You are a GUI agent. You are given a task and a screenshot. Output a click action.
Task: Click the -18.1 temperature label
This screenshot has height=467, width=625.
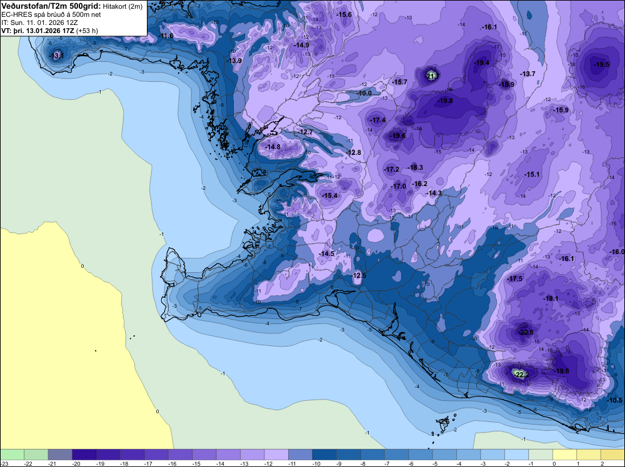[551, 298]
